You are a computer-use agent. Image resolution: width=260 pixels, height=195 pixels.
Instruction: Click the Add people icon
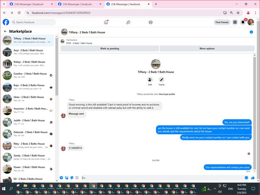click(x=150, y=80)
